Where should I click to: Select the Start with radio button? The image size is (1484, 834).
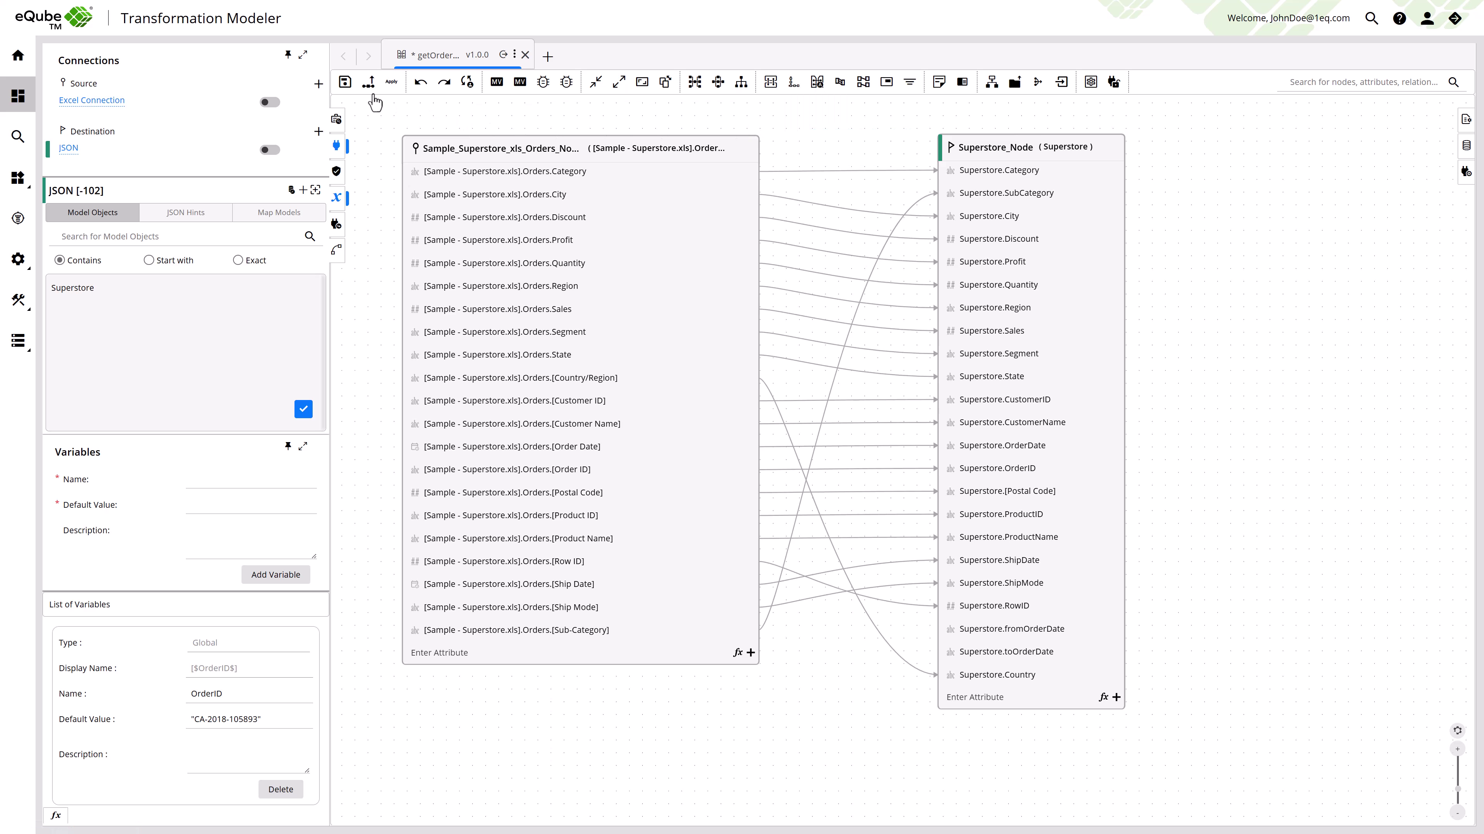pyautogui.click(x=149, y=260)
